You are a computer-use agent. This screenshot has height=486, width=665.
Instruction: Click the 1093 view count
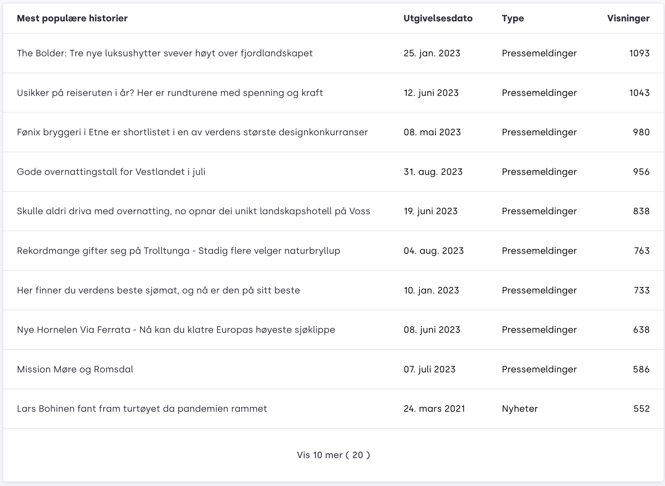[639, 53]
